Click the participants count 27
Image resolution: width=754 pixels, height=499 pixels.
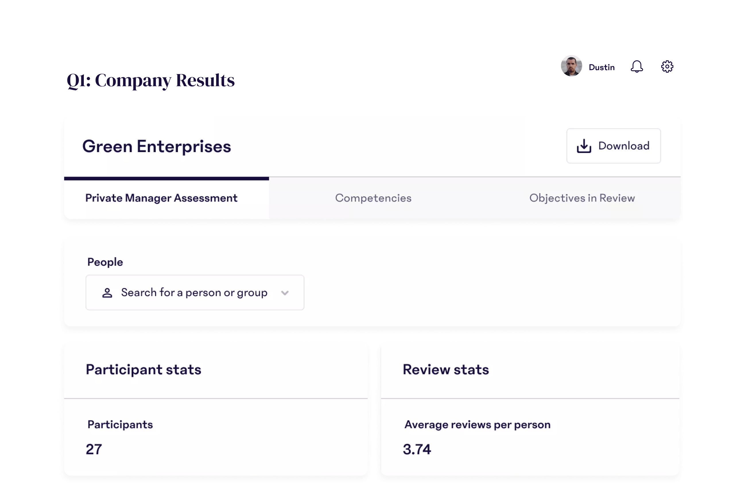[94, 449]
